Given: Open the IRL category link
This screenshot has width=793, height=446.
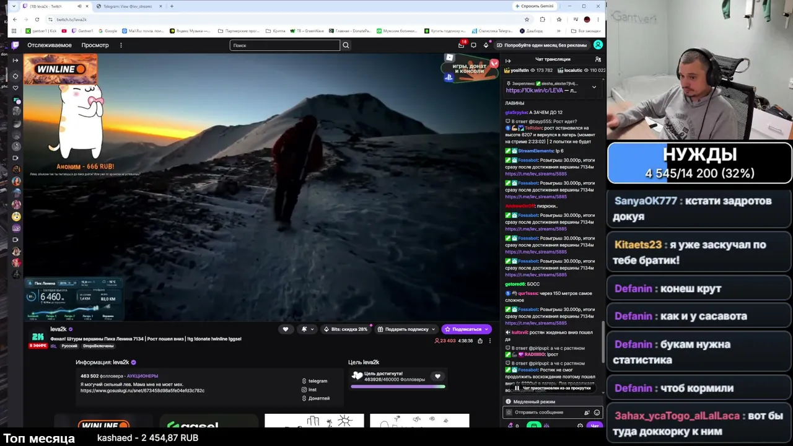Looking at the screenshot, I should (53, 346).
